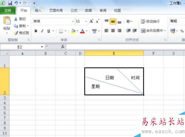Click 合并后居中 (Merge & Center) button
The width and height of the screenshot is (185, 137).
click(x=152, y=31)
